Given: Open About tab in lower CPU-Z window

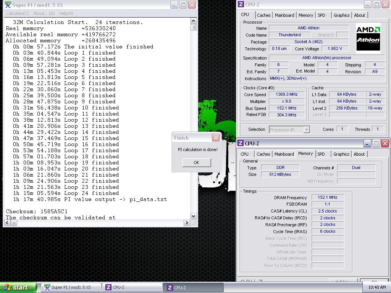Looking at the screenshot, I should click(x=359, y=154).
